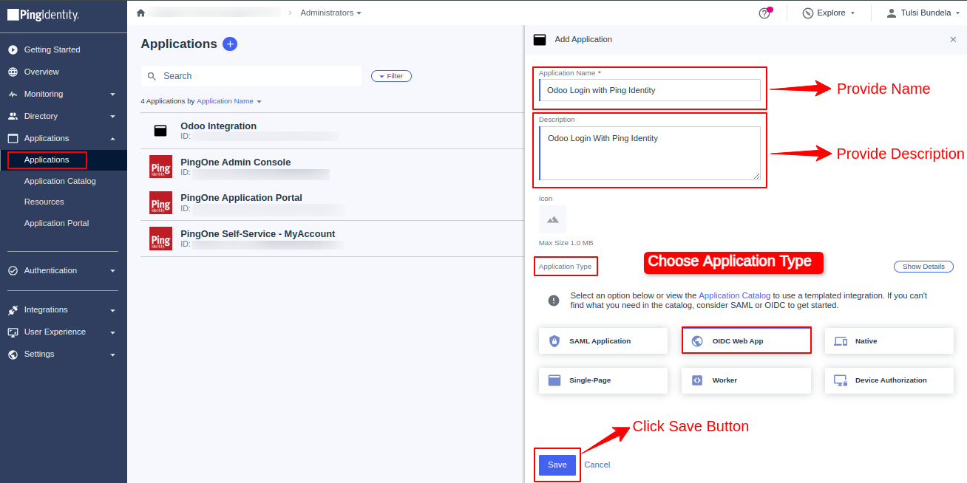The height and width of the screenshot is (483, 967).
Task: Choose Native application type
Action: (x=889, y=341)
